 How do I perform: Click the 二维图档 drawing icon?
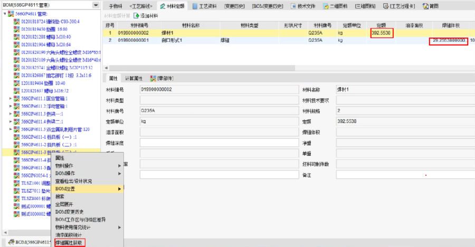click(327, 6)
